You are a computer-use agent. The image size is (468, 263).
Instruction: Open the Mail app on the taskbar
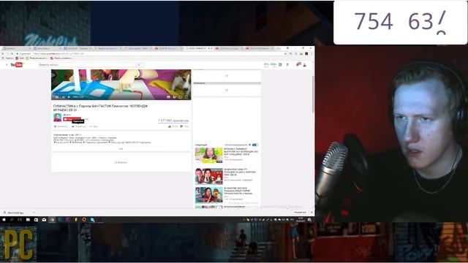click(44, 220)
